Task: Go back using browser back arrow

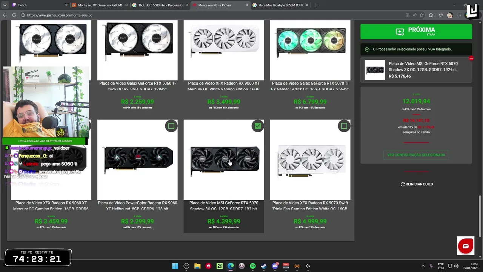Action: 5,15
